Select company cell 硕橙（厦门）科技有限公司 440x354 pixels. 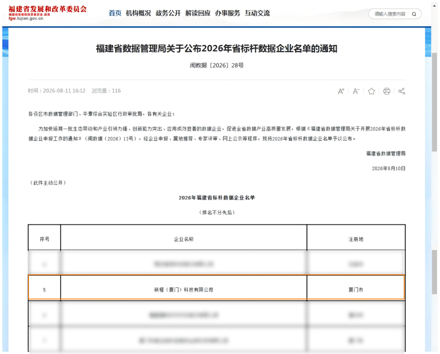click(x=184, y=290)
